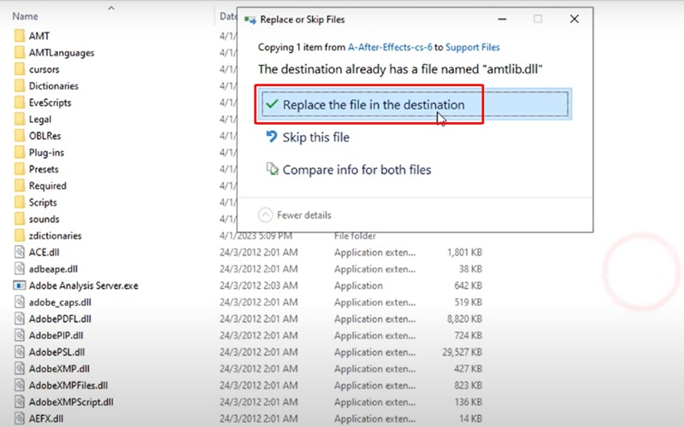The height and width of the screenshot is (427, 684).
Task: Click the 8,820 KB size cell
Action: pos(464,319)
